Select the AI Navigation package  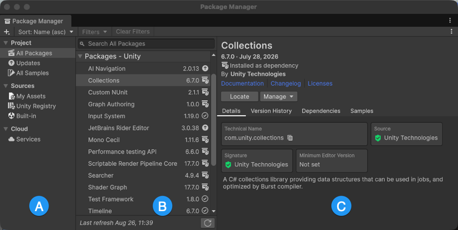point(143,68)
